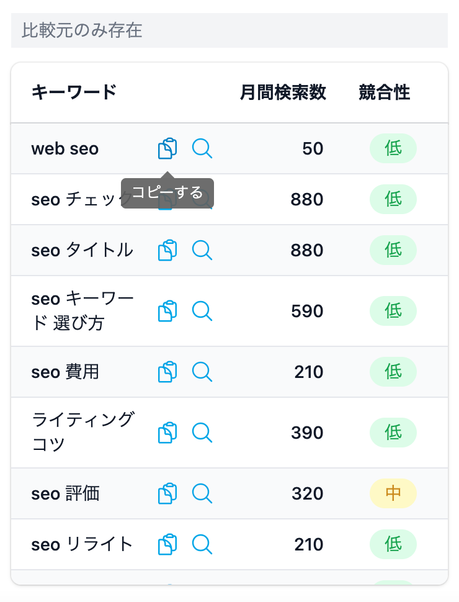
Task: Sort by the 競合性 column header
Action: click(384, 92)
